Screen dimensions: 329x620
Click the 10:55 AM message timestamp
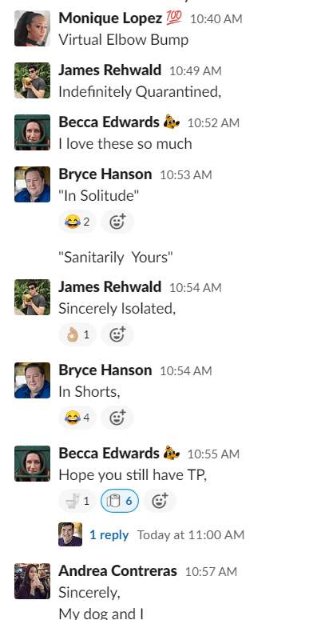(213, 454)
